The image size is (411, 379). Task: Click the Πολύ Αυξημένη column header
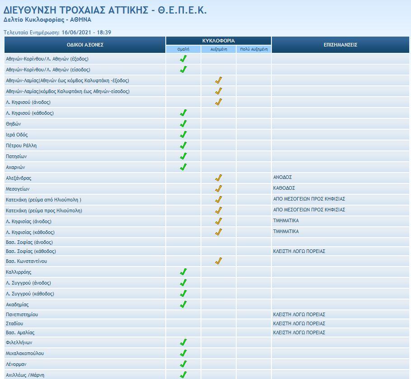[254, 49]
